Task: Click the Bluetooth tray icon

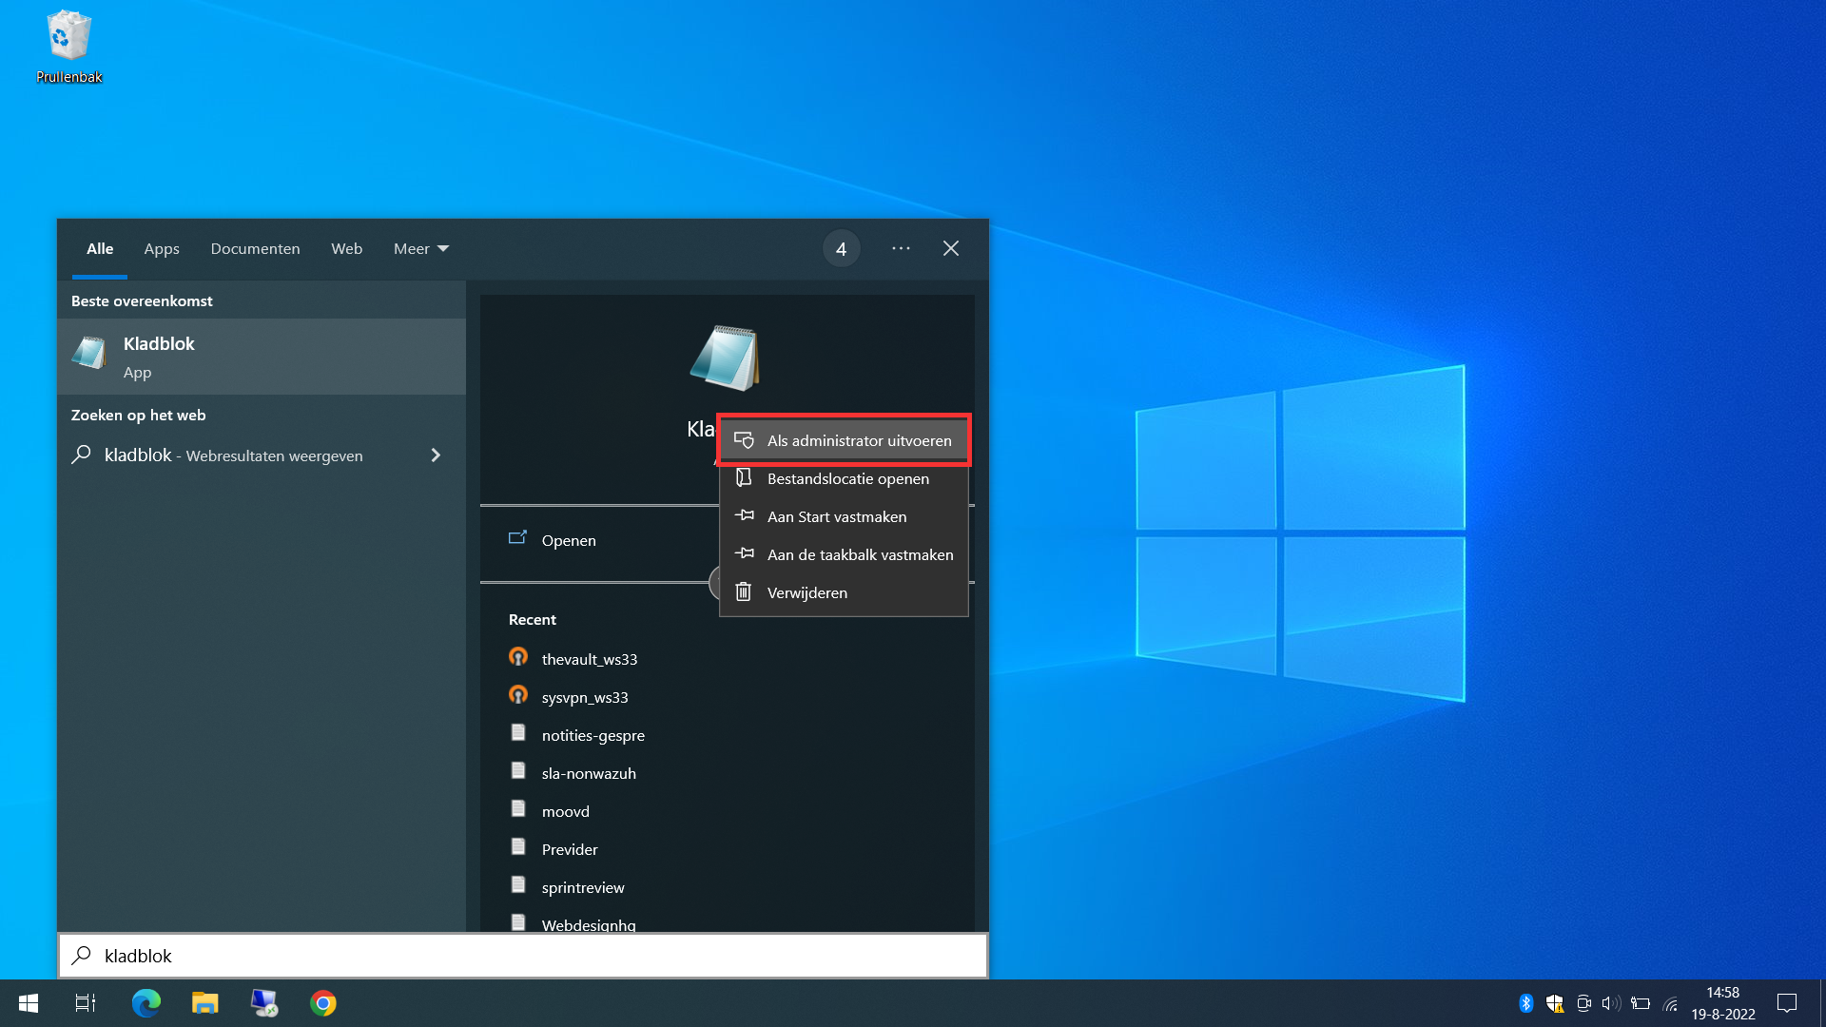Action: tap(1525, 1003)
